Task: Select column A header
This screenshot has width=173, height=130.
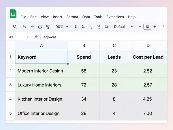Action: pyautogui.click(x=42, y=45)
